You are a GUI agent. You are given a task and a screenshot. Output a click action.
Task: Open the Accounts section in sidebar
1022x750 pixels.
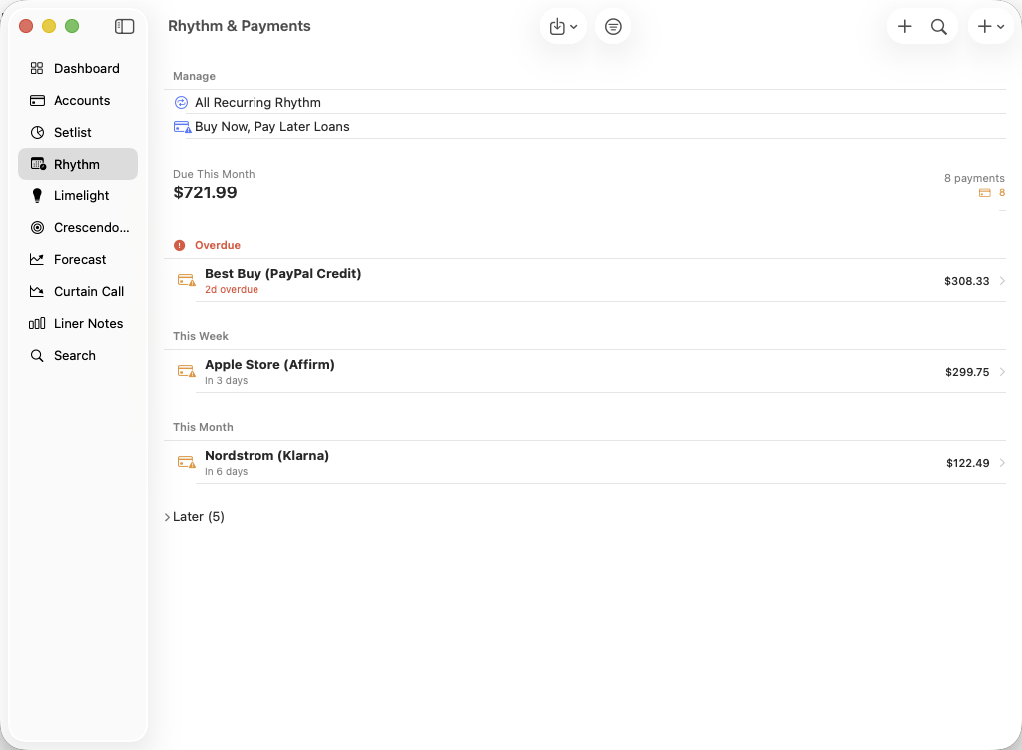coord(38,100)
